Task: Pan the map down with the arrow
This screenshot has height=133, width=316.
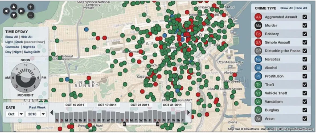Action: [x=13, y=15]
